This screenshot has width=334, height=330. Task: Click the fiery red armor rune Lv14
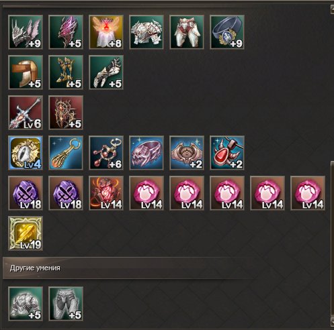click(106, 193)
